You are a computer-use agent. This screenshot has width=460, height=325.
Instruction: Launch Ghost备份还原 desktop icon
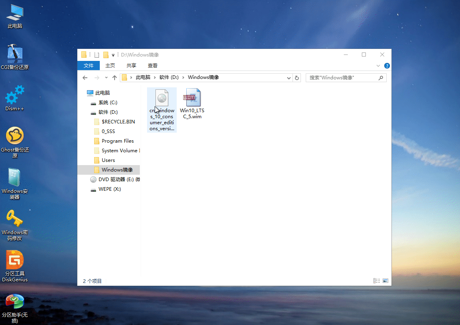(15, 142)
